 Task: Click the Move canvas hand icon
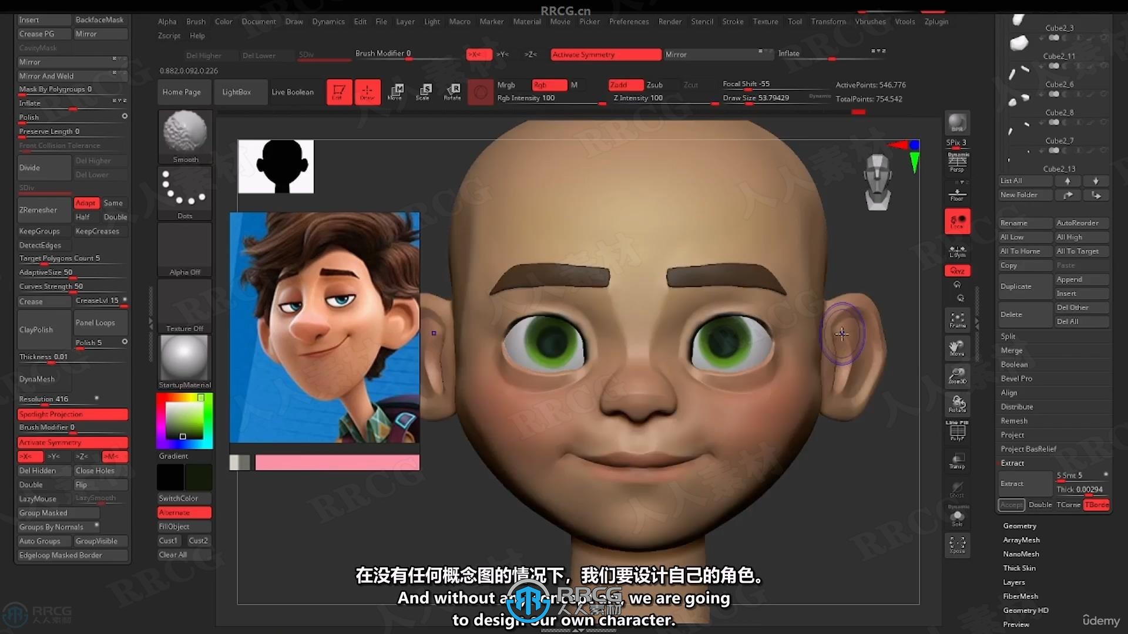click(x=957, y=348)
